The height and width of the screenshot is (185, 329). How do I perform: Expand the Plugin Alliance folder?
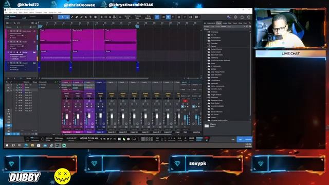point(207,95)
